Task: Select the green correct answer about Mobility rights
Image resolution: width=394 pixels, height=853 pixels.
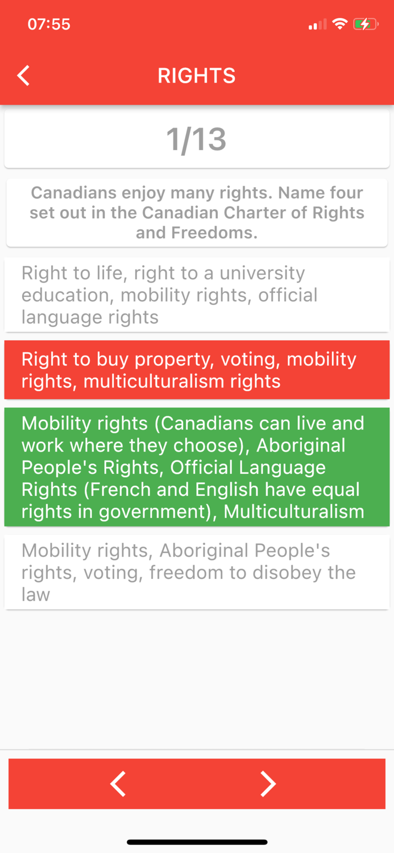Action: (197, 466)
